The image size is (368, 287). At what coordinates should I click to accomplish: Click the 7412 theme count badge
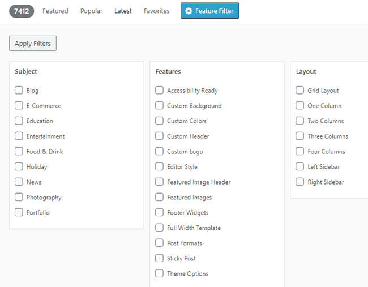pos(22,11)
